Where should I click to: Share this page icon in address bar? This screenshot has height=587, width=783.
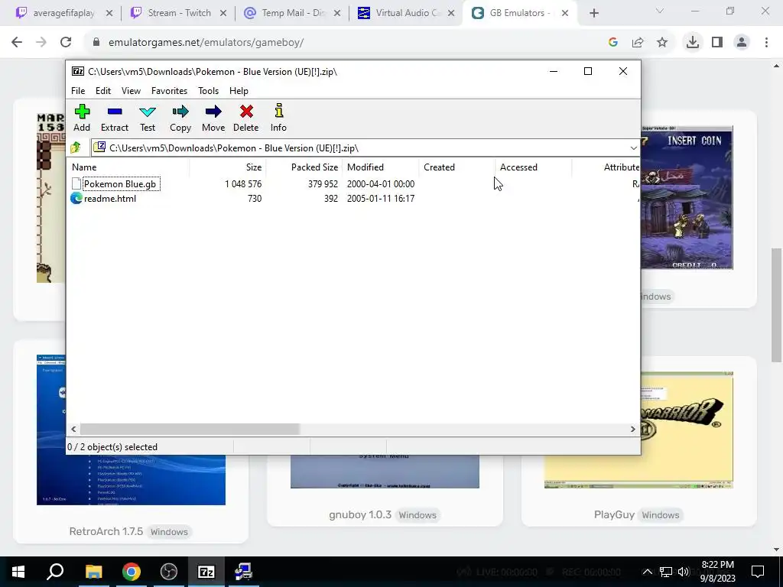(x=638, y=43)
